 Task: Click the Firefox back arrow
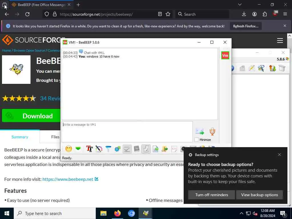pyautogui.click(x=7, y=14)
